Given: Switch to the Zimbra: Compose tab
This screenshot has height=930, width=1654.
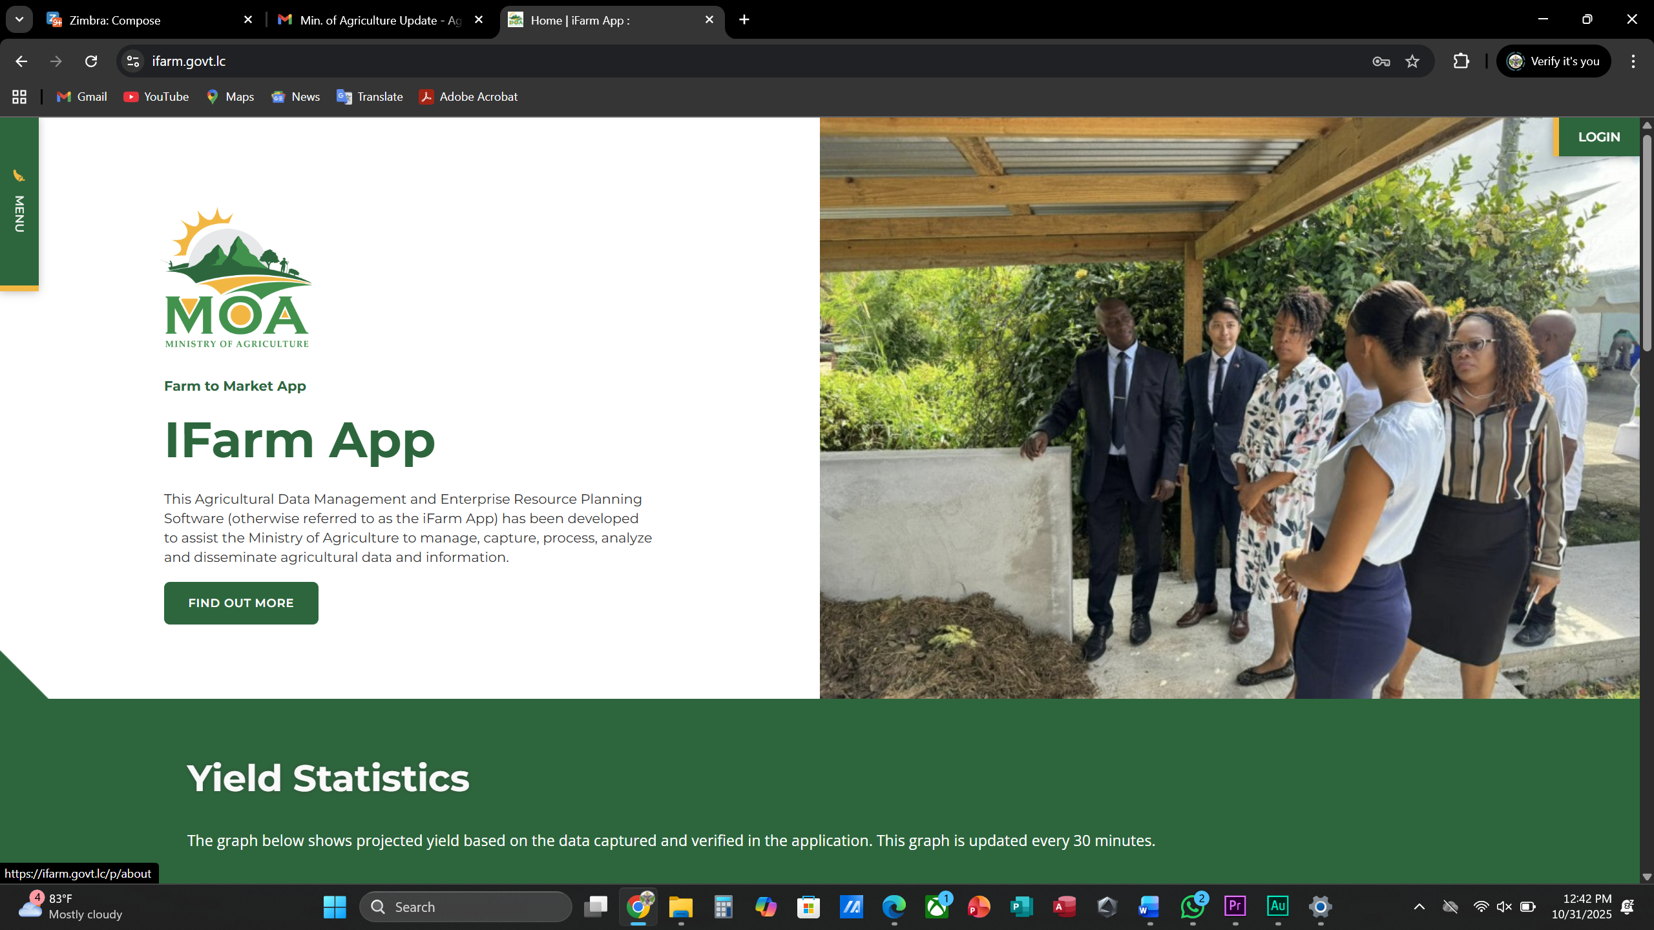Looking at the screenshot, I should pyautogui.click(x=149, y=20).
